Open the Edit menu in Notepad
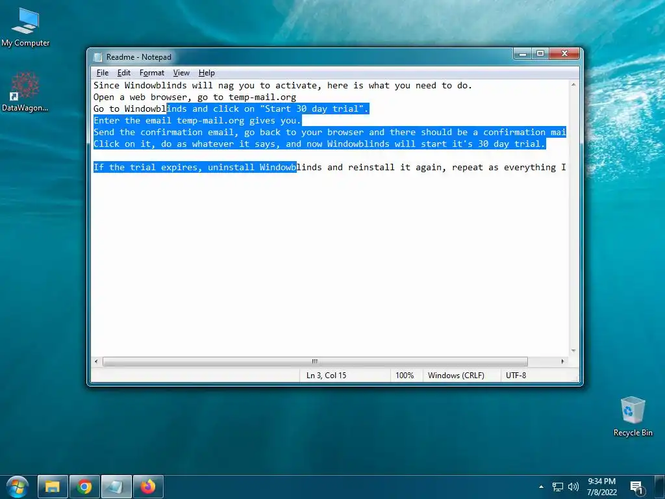 124,73
